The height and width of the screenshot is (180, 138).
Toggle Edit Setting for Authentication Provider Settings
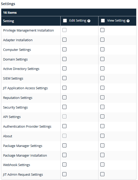pyautogui.click(x=64, y=126)
